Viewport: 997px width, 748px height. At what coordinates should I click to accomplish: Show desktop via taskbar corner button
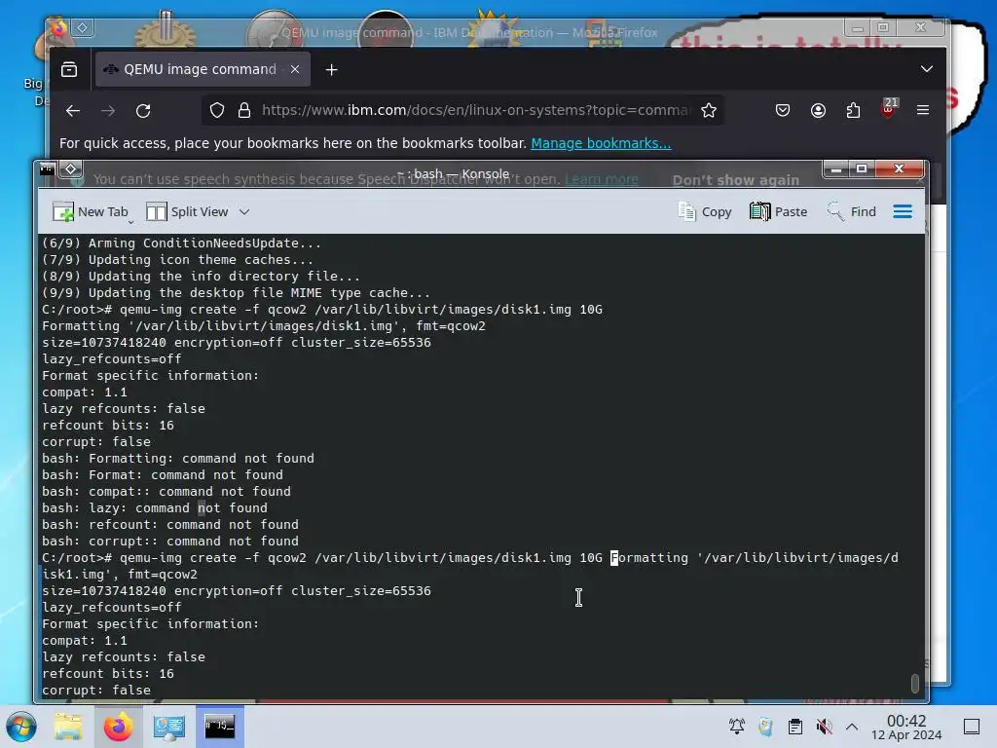tap(972, 727)
